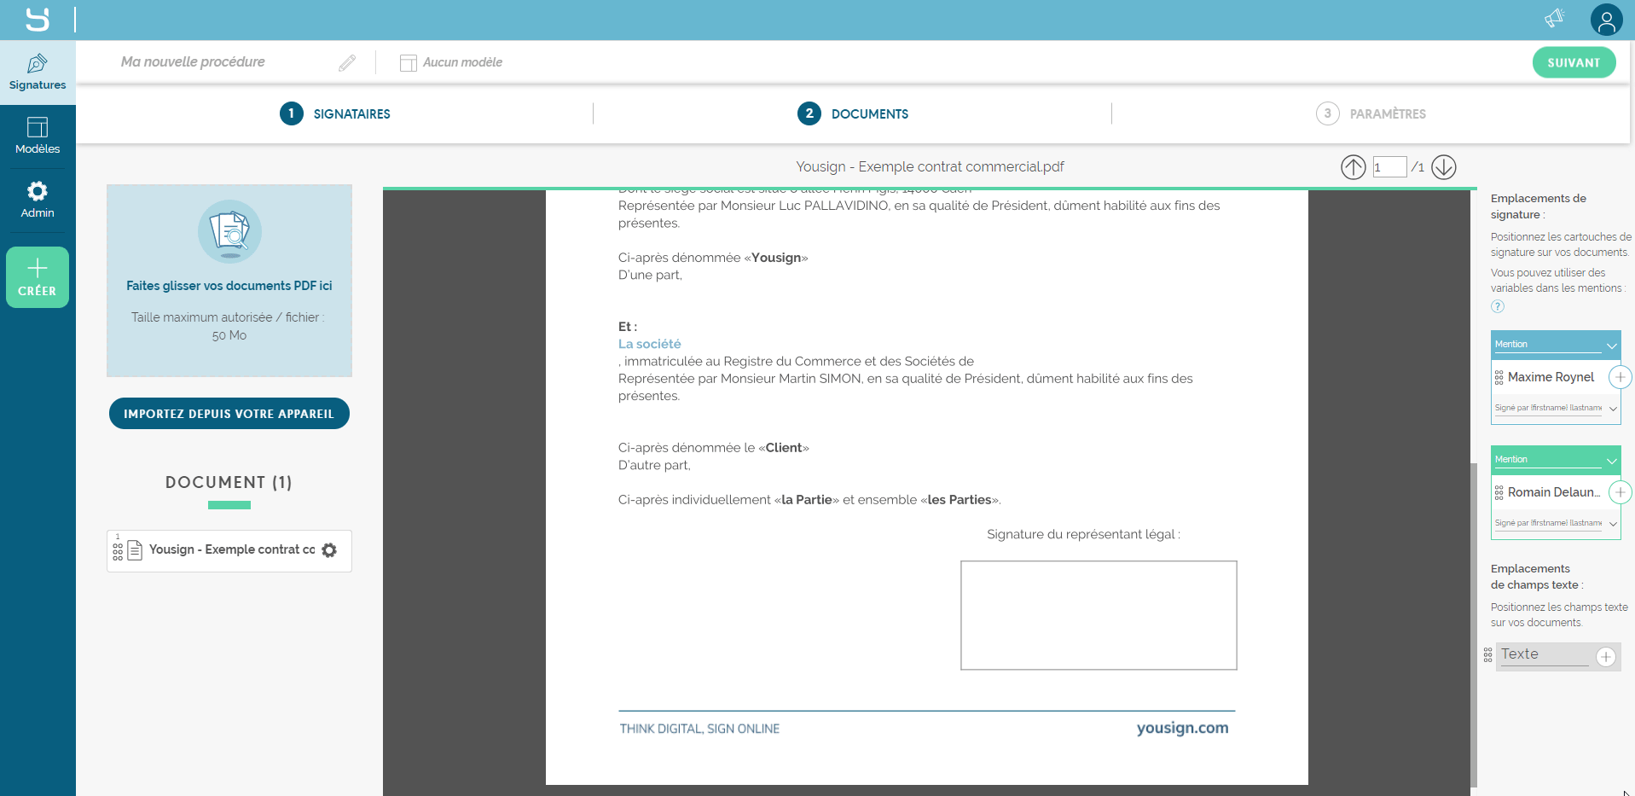Image resolution: width=1635 pixels, height=796 pixels.
Task: Click the document file icon in list
Action: (135, 550)
